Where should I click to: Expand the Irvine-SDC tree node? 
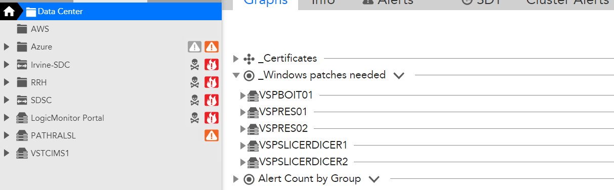click(7, 65)
